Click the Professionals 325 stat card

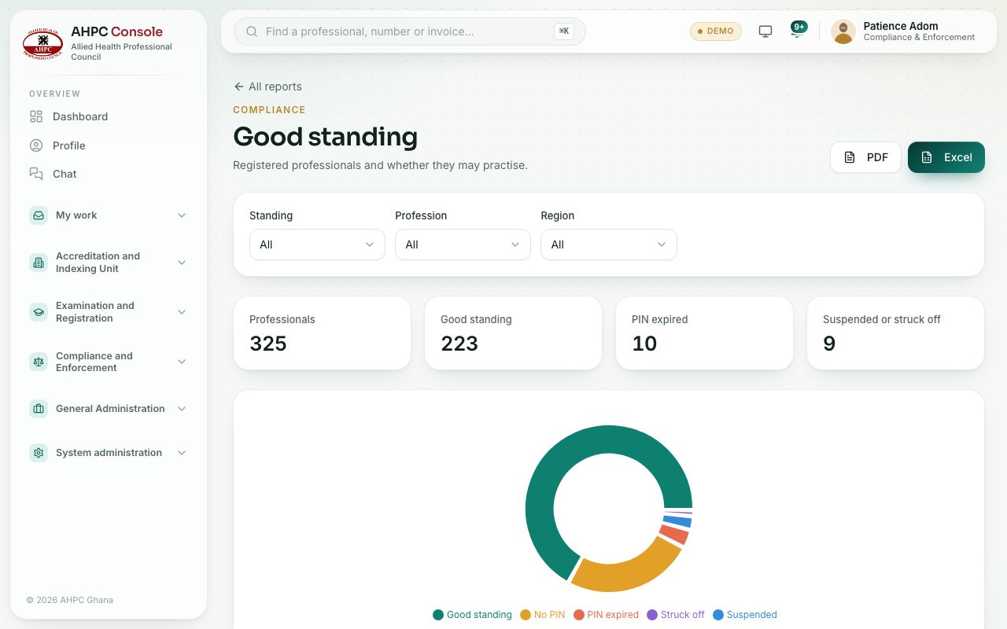pos(323,333)
